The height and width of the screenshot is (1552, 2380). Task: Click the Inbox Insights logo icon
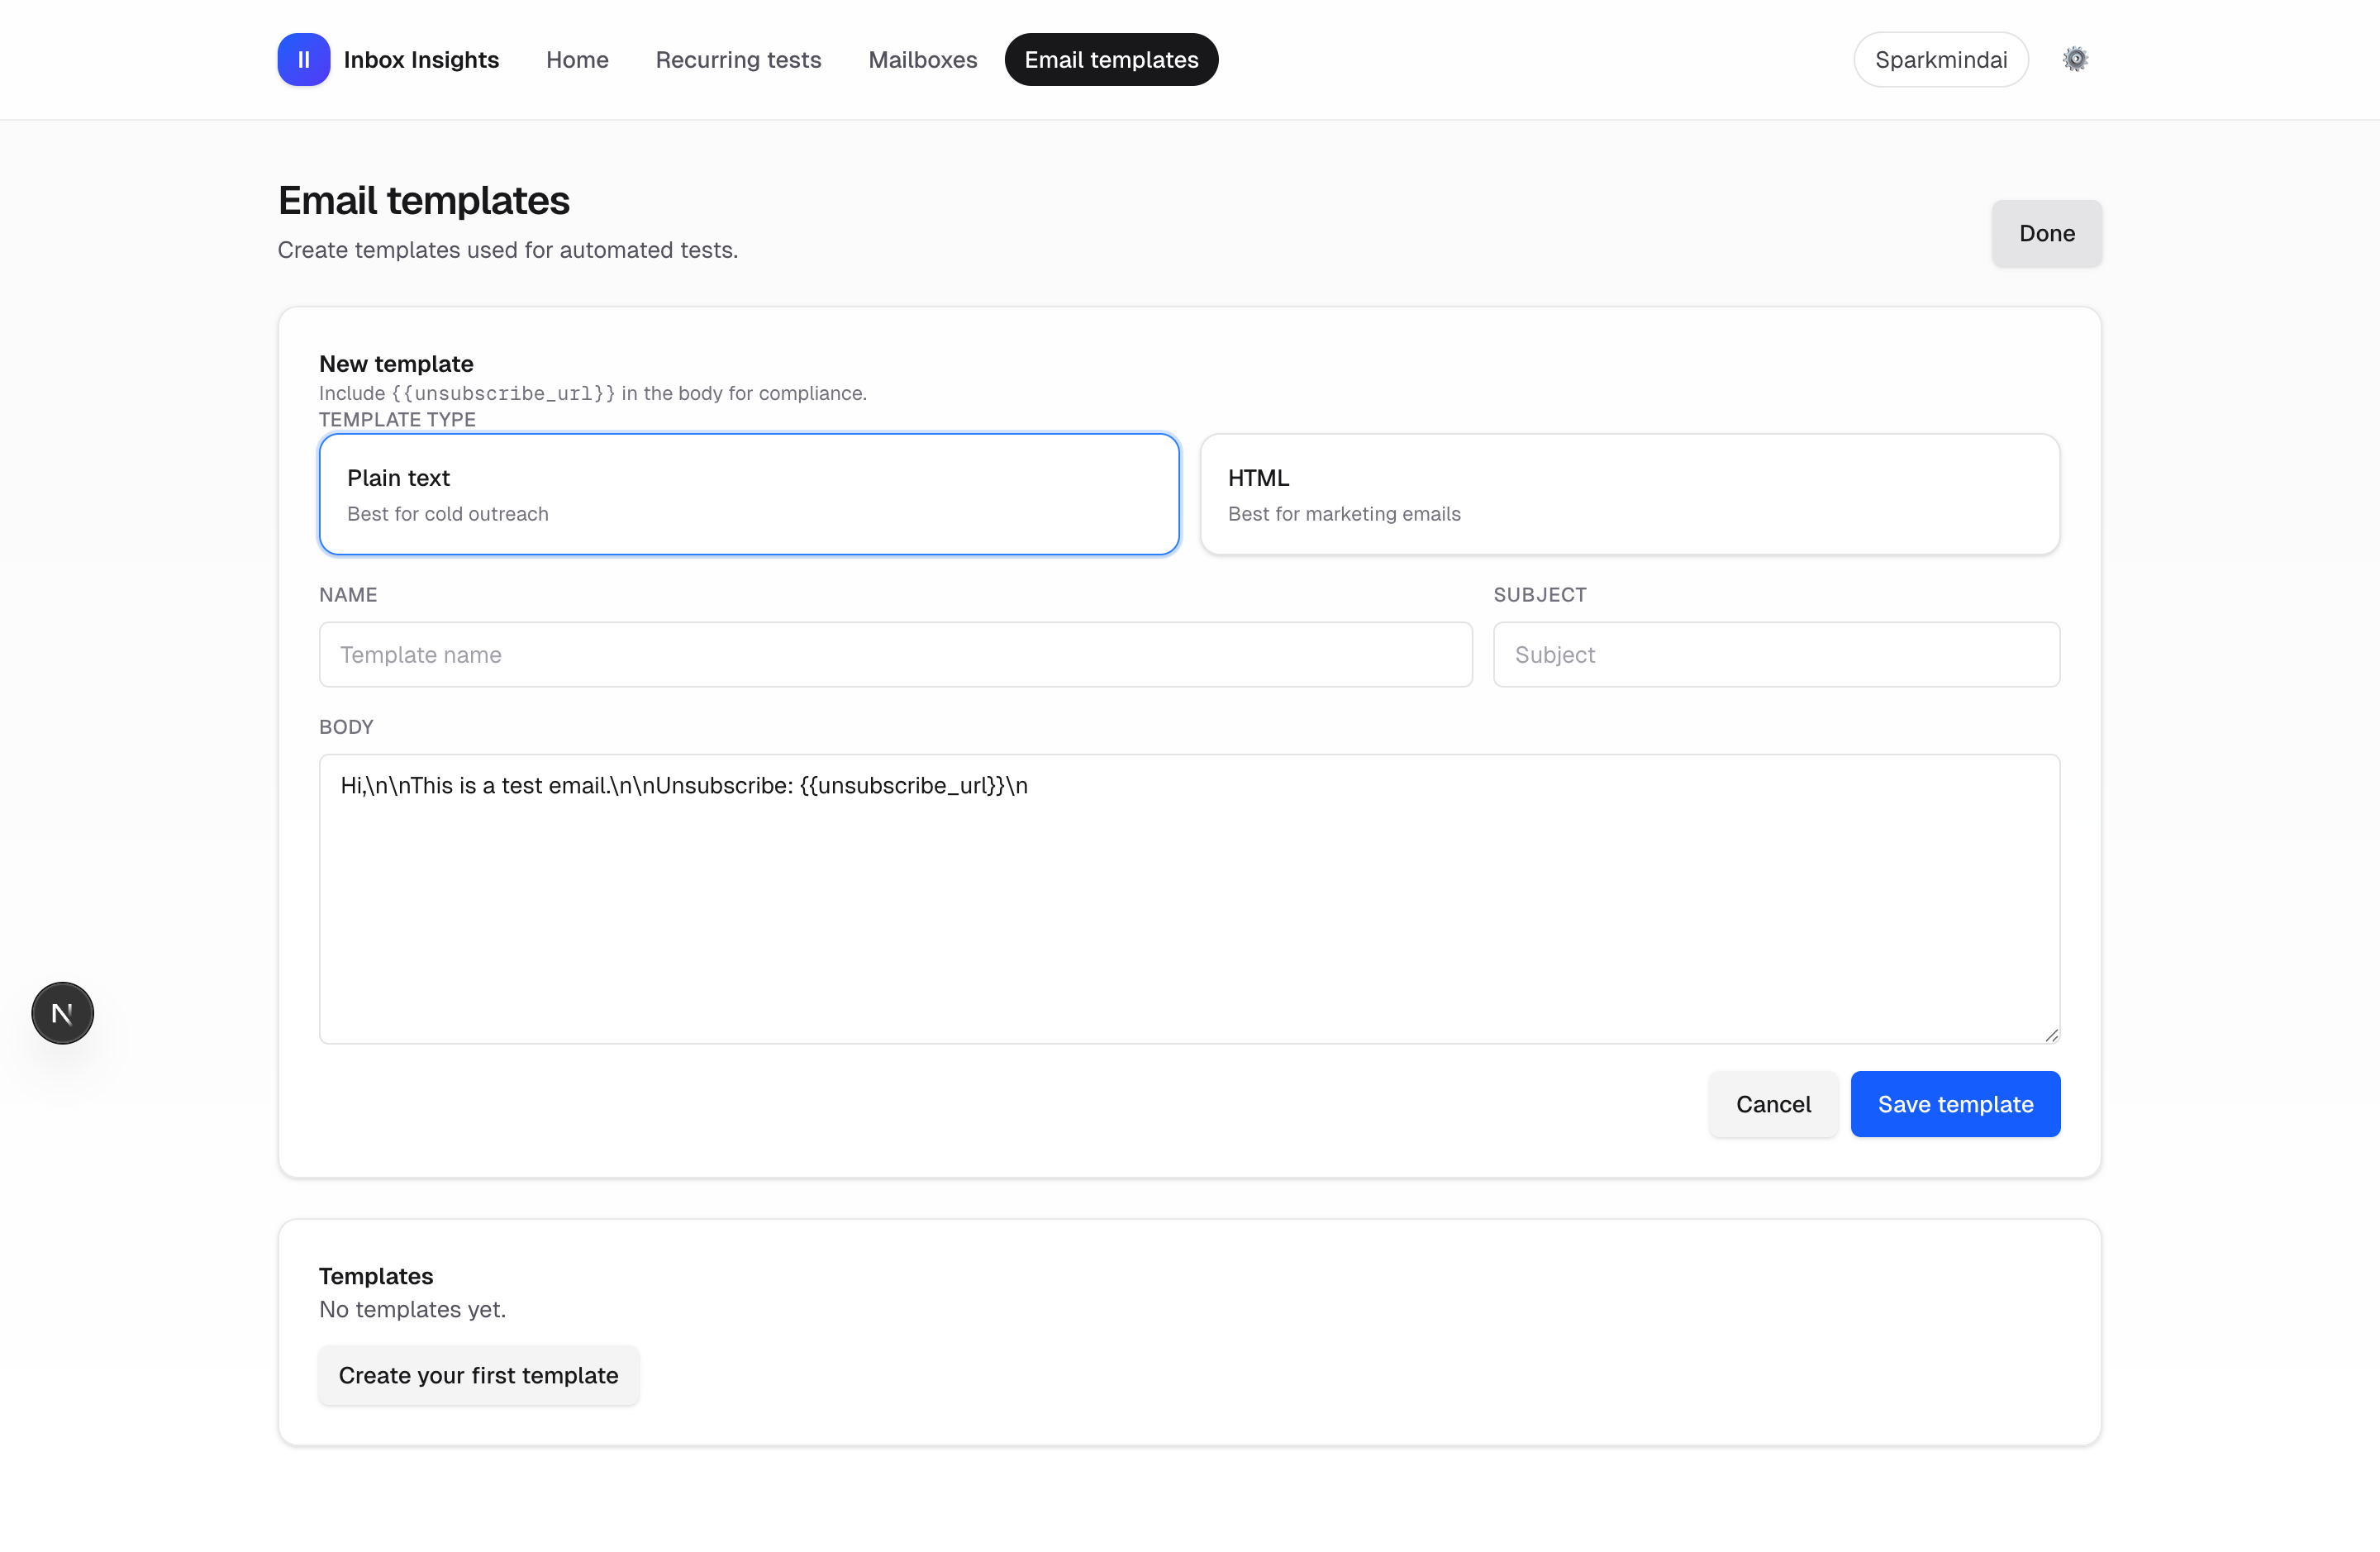click(x=303, y=60)
